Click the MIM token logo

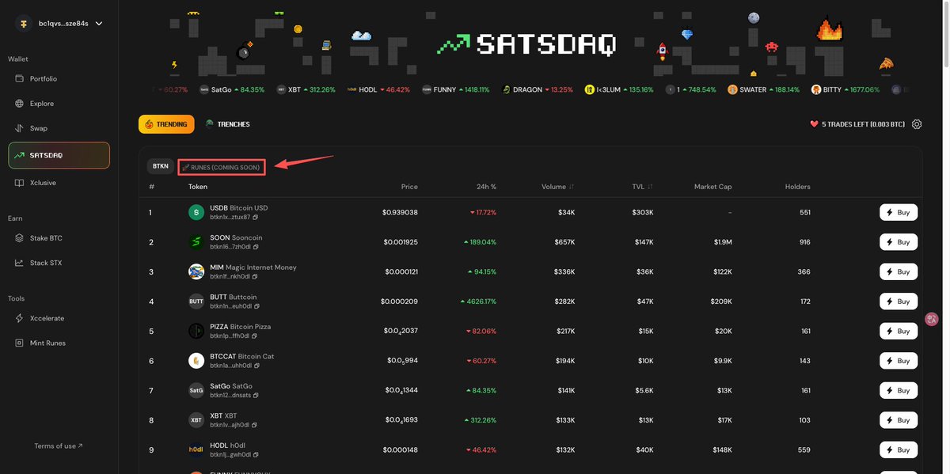point(196,271)
